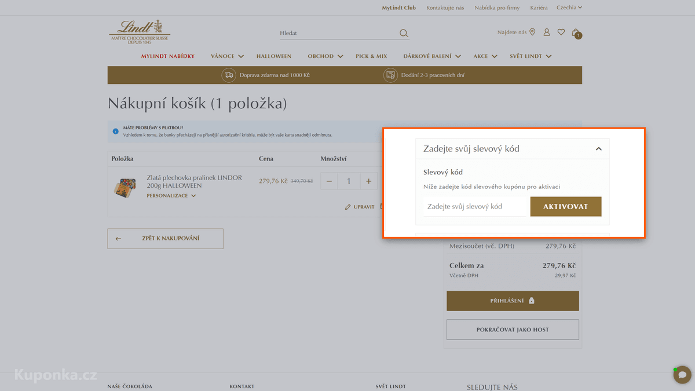Screen dimensions: 695x391
Task: Click Pokračovat jako host button
Action: coord(513,330)
